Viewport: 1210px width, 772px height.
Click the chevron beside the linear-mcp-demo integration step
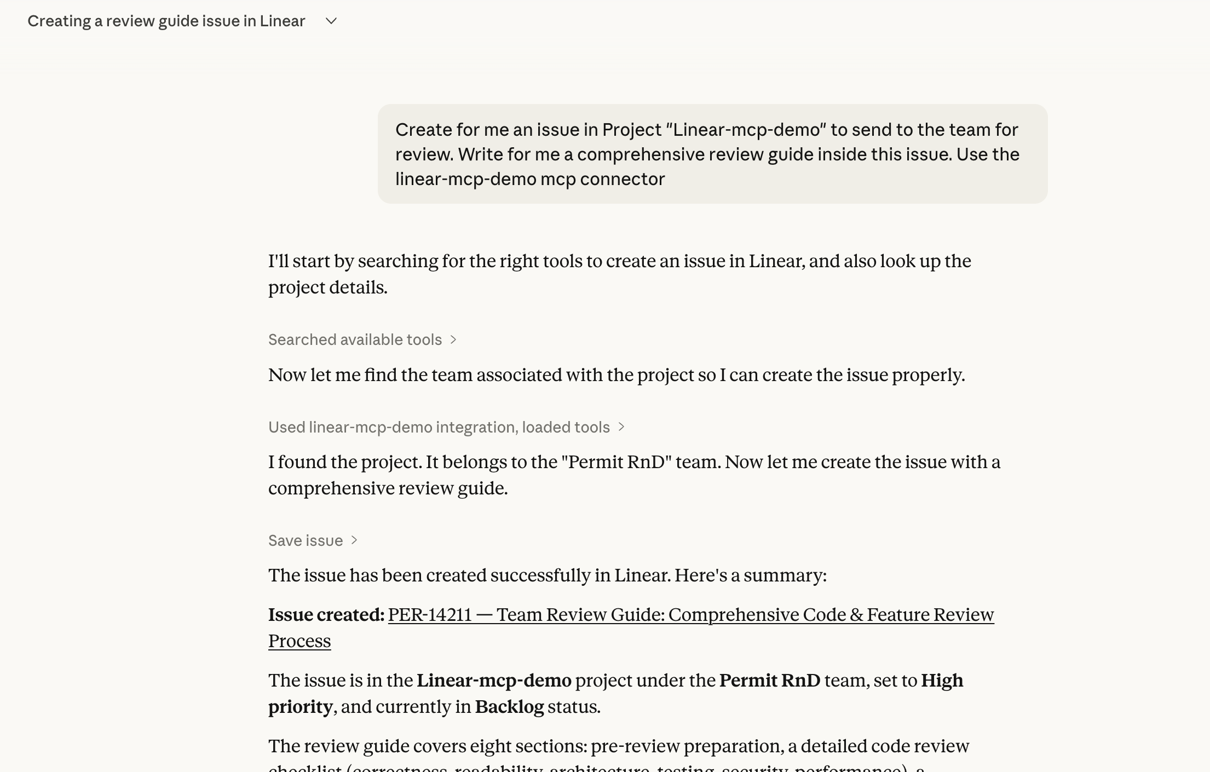(622, 428)
